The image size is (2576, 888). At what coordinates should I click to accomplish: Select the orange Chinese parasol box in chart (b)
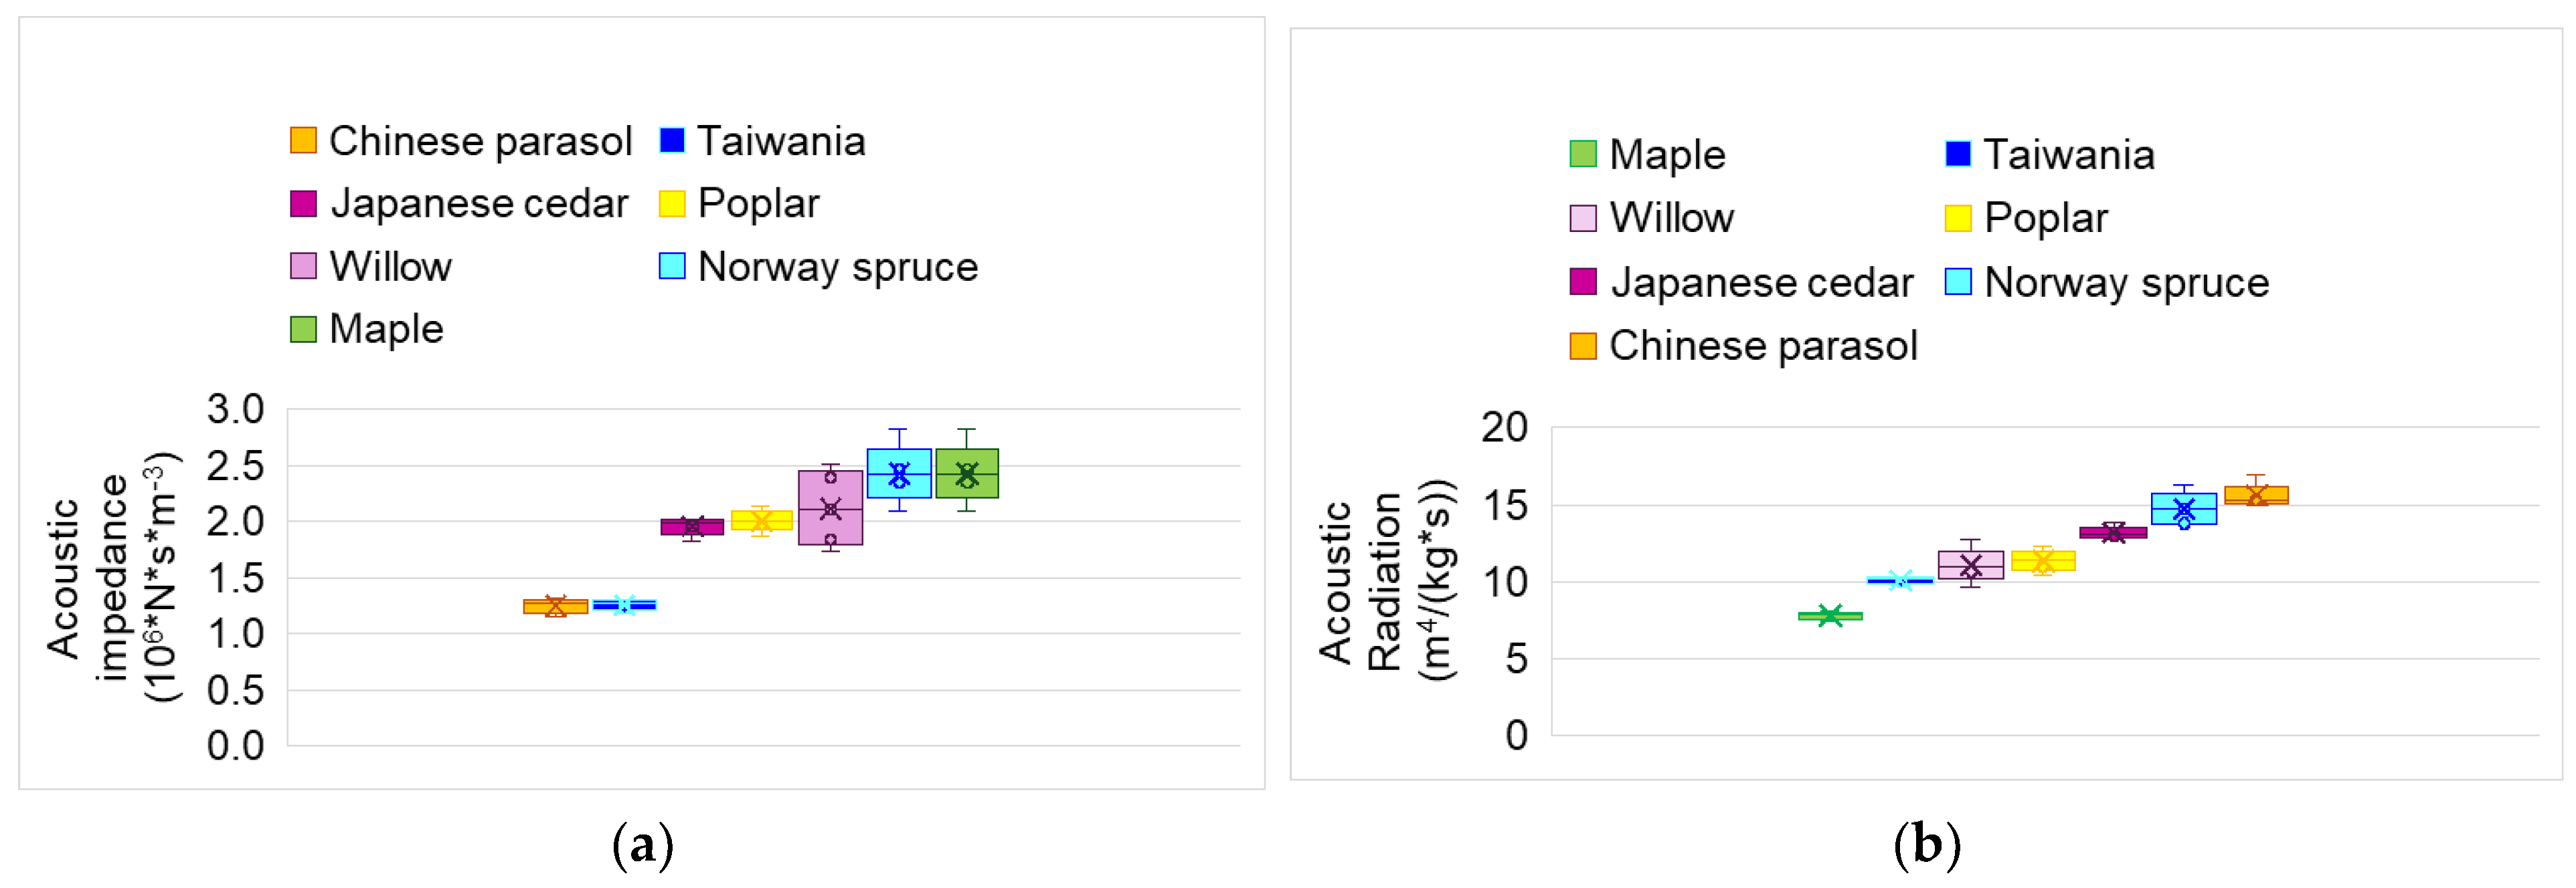(x=2256, y=495)
